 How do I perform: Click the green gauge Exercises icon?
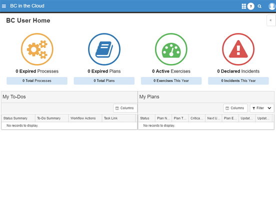point(171,49)
